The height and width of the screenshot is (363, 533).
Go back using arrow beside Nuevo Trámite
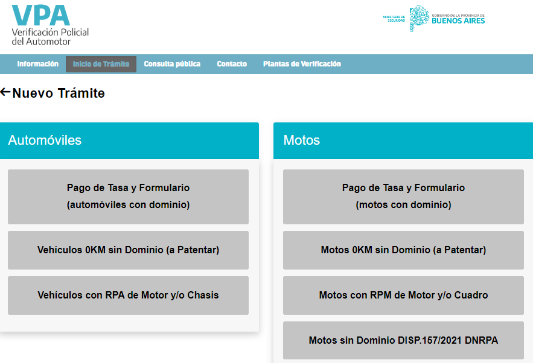click(5, 92)
